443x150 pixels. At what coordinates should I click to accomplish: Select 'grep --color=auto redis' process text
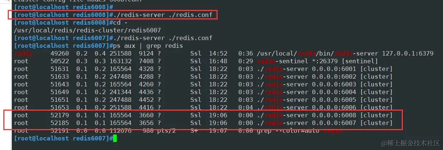(x=299, y=131)
